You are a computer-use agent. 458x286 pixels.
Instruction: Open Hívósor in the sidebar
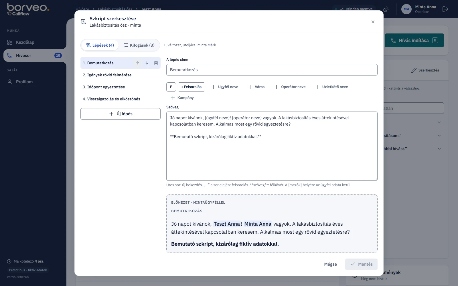point(35,55)
